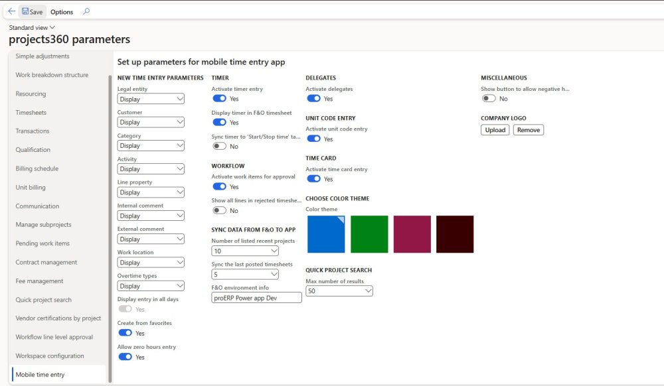This screenshot has height=386, width=664.
Task: Click the Remove company logo button
Action: (x=529, y=130)
